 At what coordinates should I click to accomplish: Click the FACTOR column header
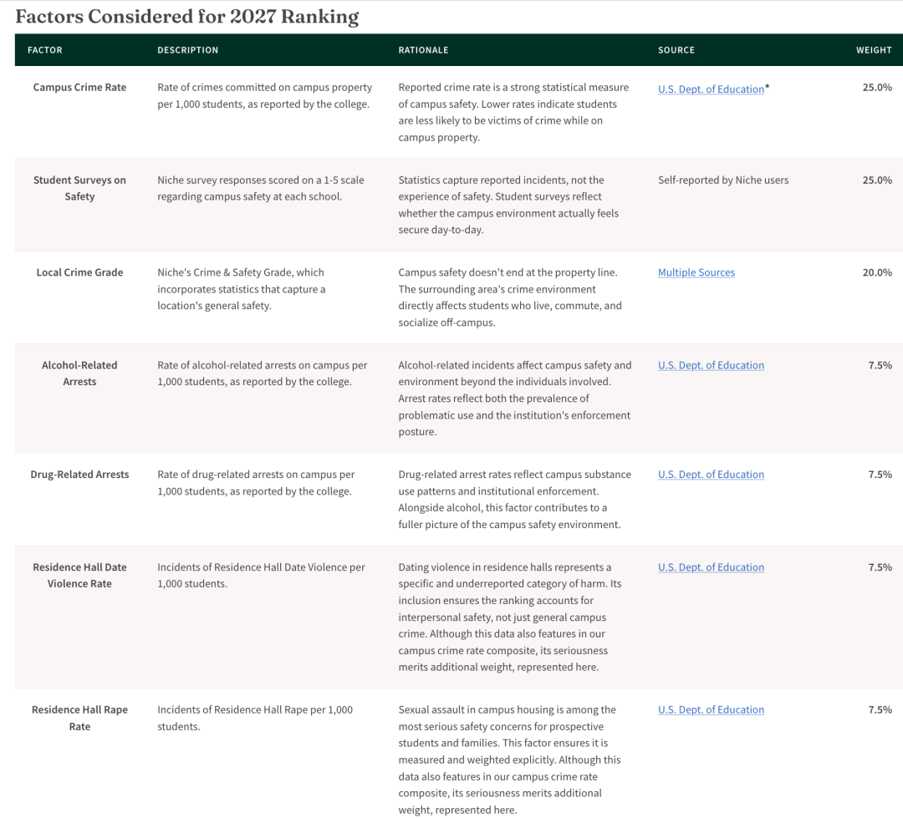pyautogui.click(x=45, y=50)
